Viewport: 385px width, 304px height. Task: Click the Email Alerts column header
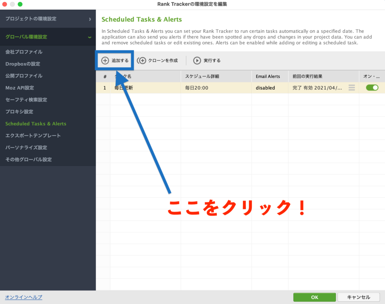[270, 77]
